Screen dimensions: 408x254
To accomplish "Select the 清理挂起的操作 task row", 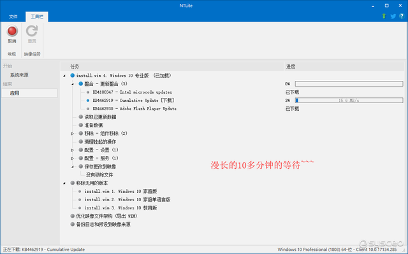I will click(x=100, y=141).
